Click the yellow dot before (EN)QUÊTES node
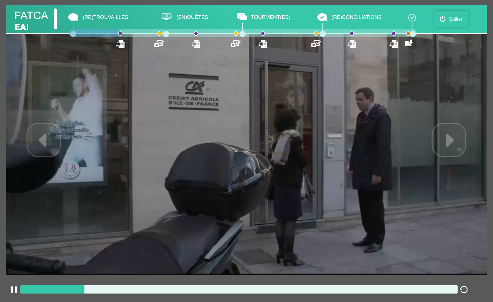This screenshot has width=493, height=302. click(160, 34)
